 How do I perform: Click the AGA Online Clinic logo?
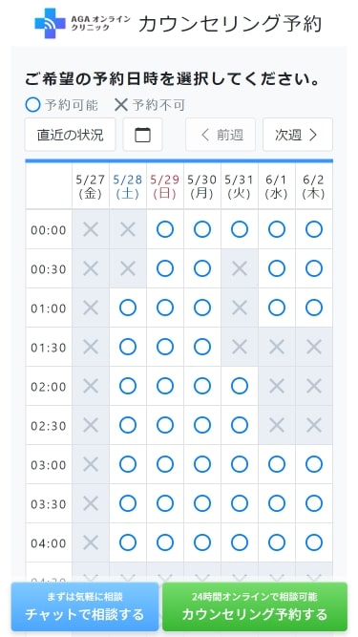pyautogui.click(x=83, y=24)
